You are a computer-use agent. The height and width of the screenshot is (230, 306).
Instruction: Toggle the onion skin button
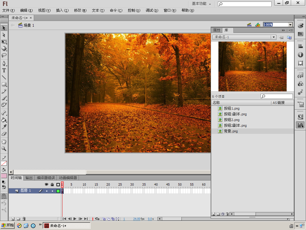104,219
